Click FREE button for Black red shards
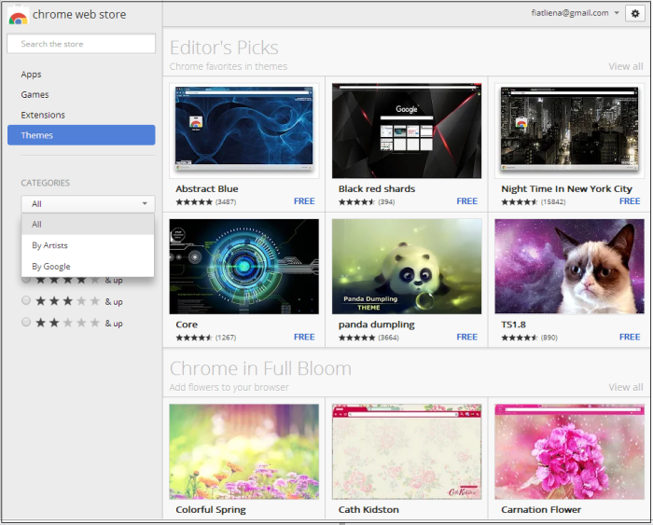 pos(466,201)
